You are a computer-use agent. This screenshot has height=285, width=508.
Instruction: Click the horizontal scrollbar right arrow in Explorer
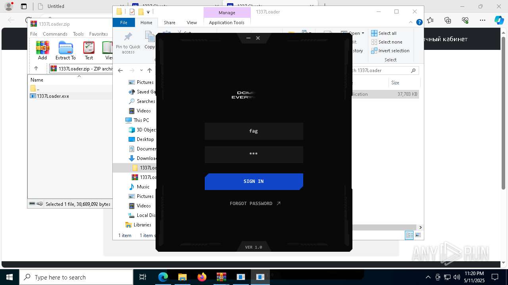coord(420,227)
